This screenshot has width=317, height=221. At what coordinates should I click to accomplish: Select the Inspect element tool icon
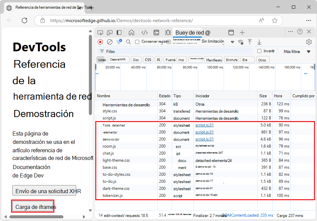pos(100,32)
